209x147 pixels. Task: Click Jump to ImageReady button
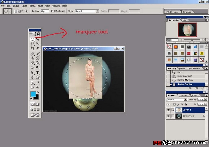tap(35, 115)
